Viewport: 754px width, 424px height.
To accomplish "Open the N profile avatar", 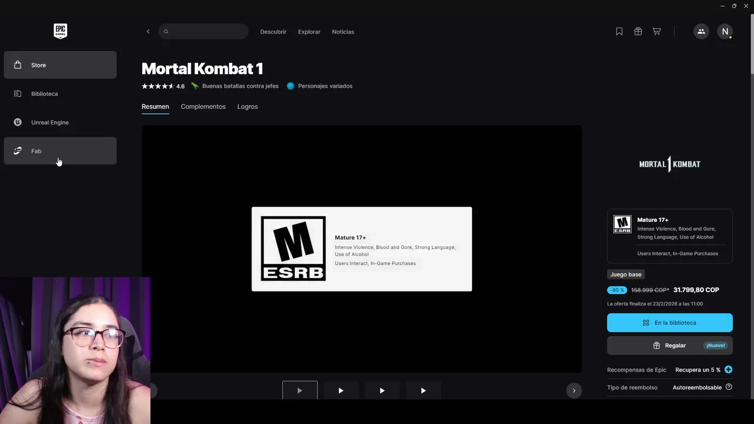I will coord(725,32).
